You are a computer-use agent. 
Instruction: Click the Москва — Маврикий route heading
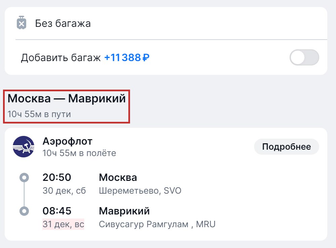pyautogui.click(x=67, y=99)
